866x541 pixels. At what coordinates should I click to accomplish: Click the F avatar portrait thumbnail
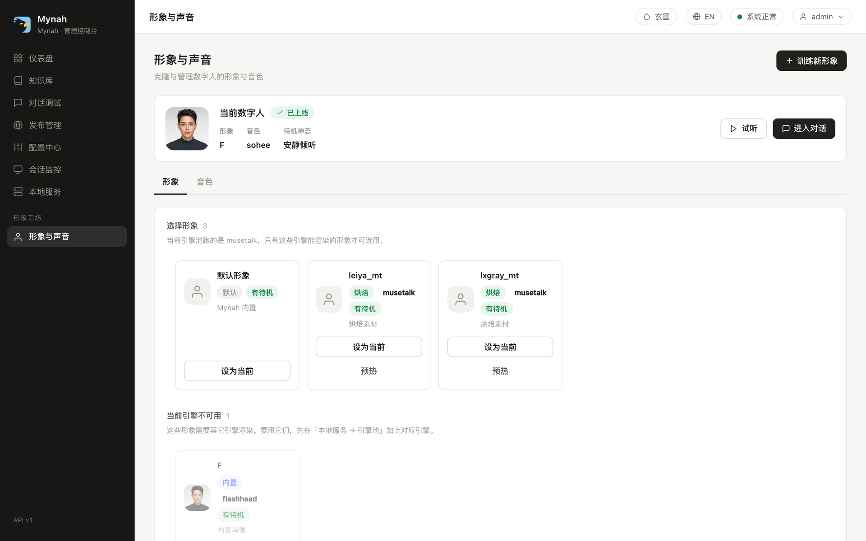tap(197, 498)
